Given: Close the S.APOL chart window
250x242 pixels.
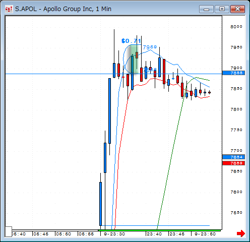Looking at the screenshot, I should tap(237, 9).
